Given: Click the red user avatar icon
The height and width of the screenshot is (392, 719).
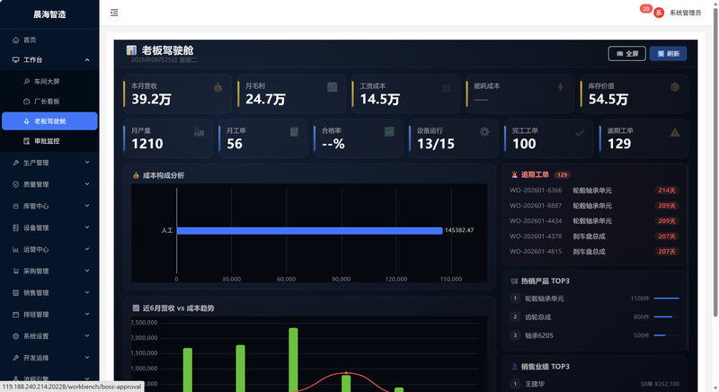Looking at the screenshot, I should 659,13.
